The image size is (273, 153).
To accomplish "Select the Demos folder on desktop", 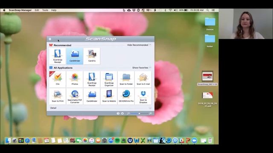I will [x=210, y=24].
